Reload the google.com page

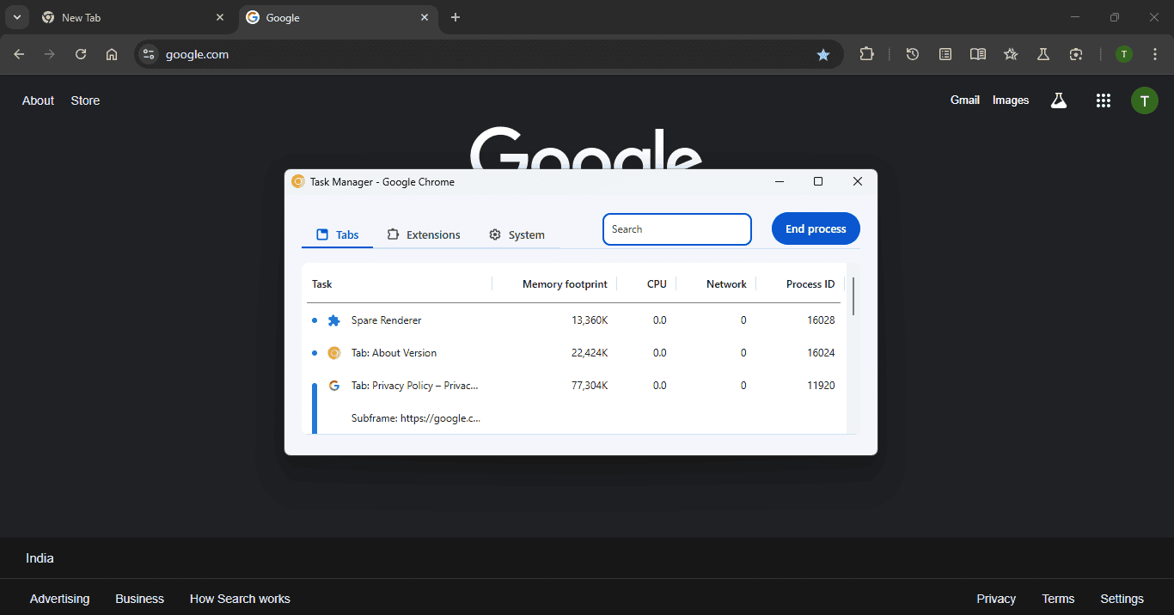81,54
